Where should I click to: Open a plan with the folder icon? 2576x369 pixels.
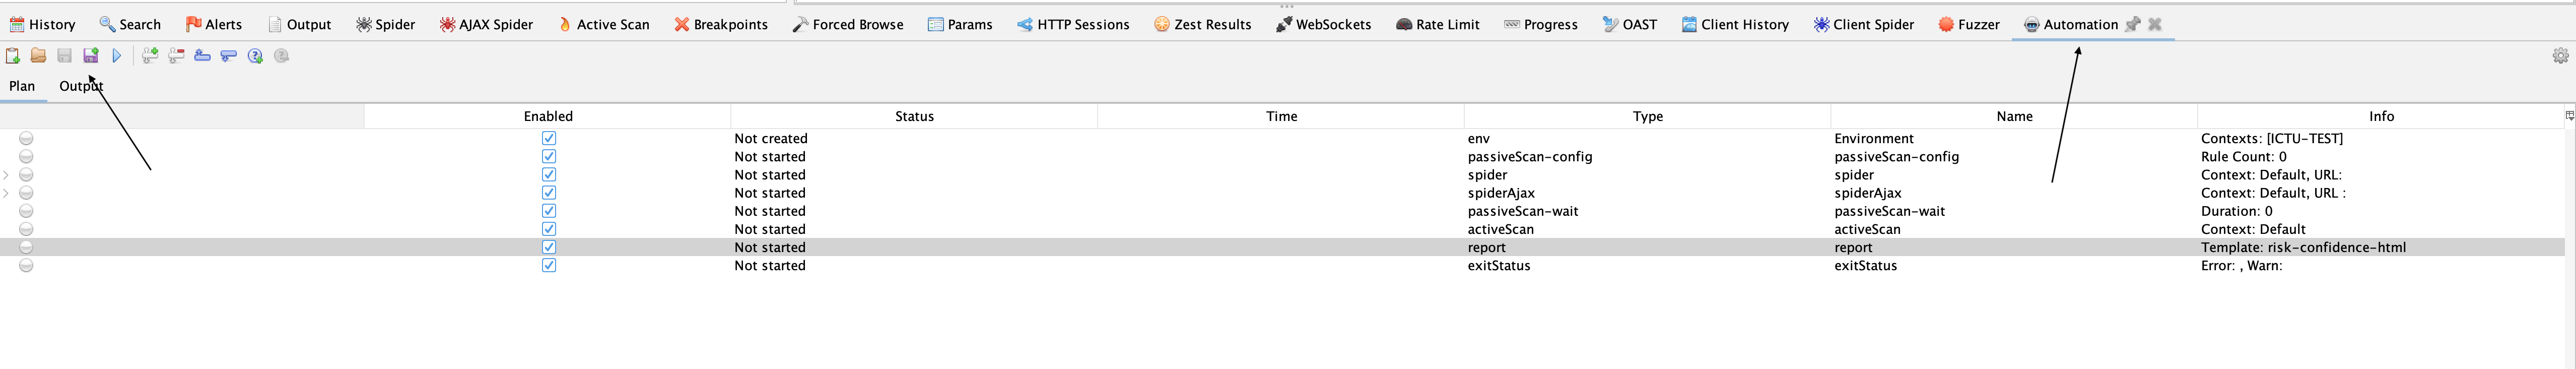pyautogui.click(x=38, y=56)
